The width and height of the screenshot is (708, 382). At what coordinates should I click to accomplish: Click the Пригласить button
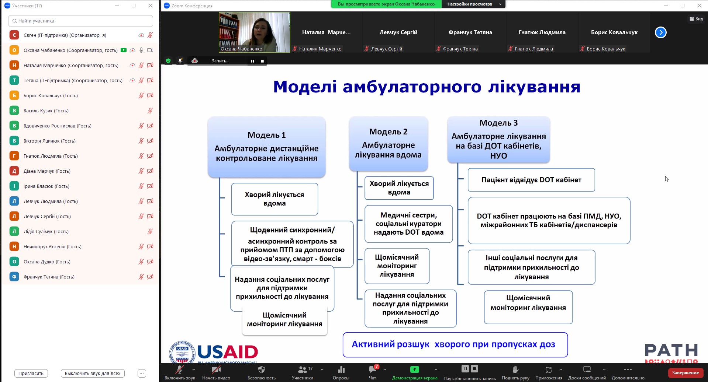click(x=31, y=373)
